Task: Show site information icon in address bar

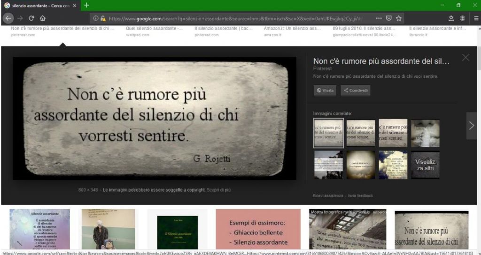Action: coord(96,18)
